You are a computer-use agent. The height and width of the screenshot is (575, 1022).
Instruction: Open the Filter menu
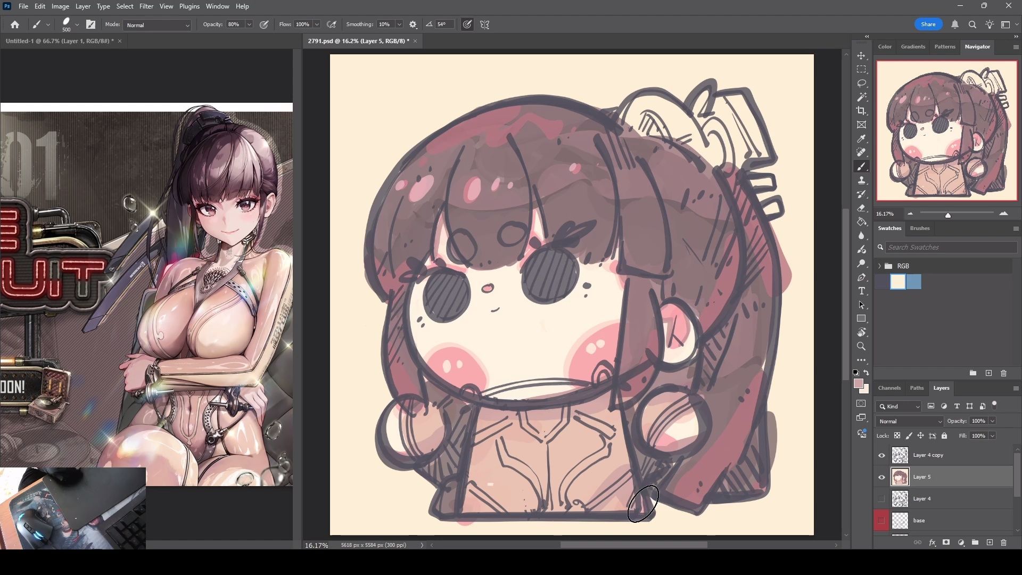pos(146,6)
